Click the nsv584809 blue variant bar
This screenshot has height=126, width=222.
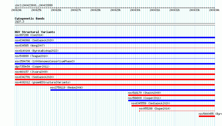(172, 100)
